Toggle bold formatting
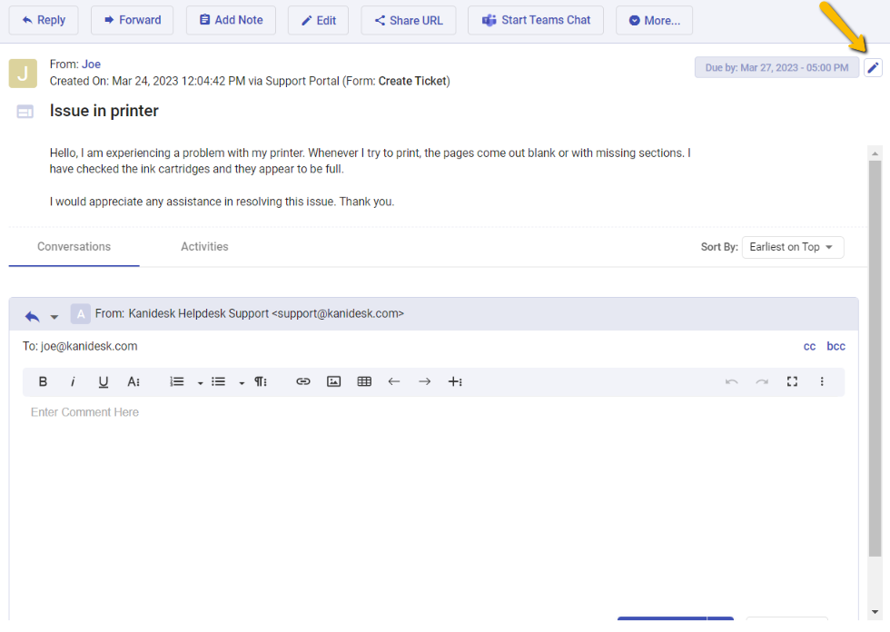The width and height of the screenshot is (890, 632). point(43,381)
